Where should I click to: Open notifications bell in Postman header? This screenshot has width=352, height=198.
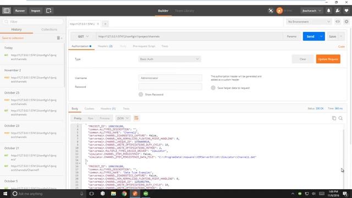329,10
